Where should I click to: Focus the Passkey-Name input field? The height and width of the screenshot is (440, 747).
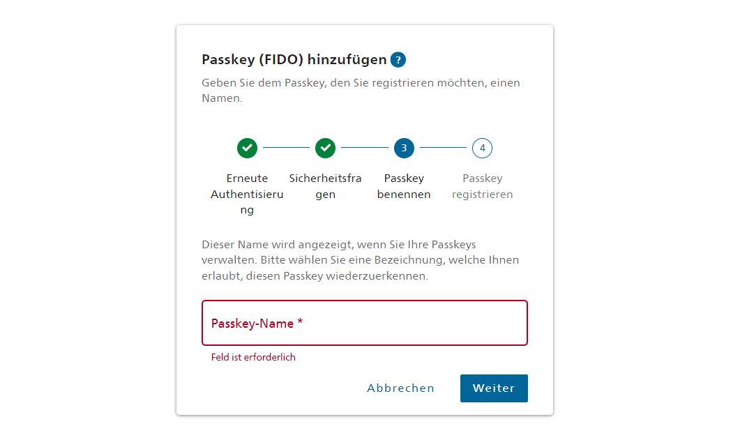(x=365, y=323)
